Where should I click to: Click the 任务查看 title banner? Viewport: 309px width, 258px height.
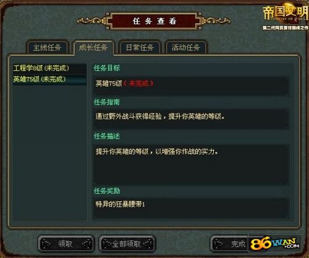tap(154, 21)
